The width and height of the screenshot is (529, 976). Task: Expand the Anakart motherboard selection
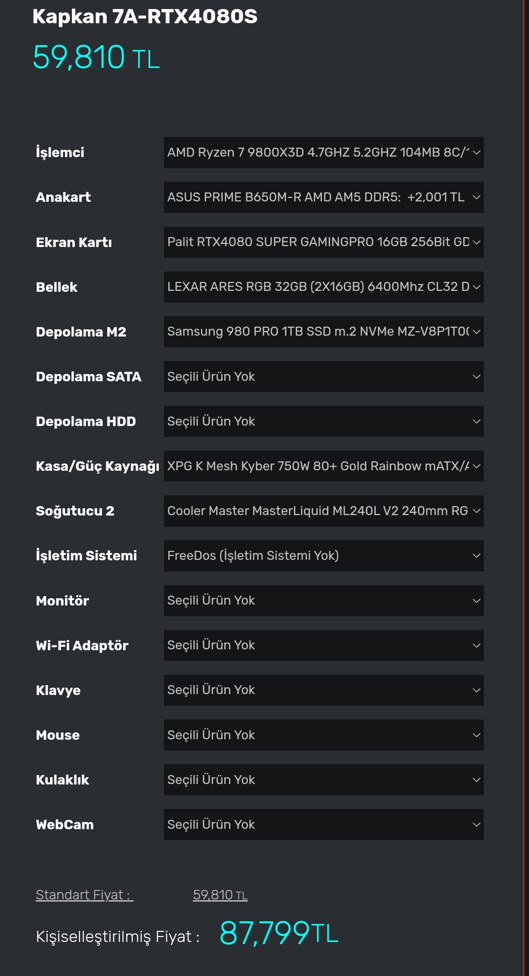pyautogui.click(x=323, y=197)
